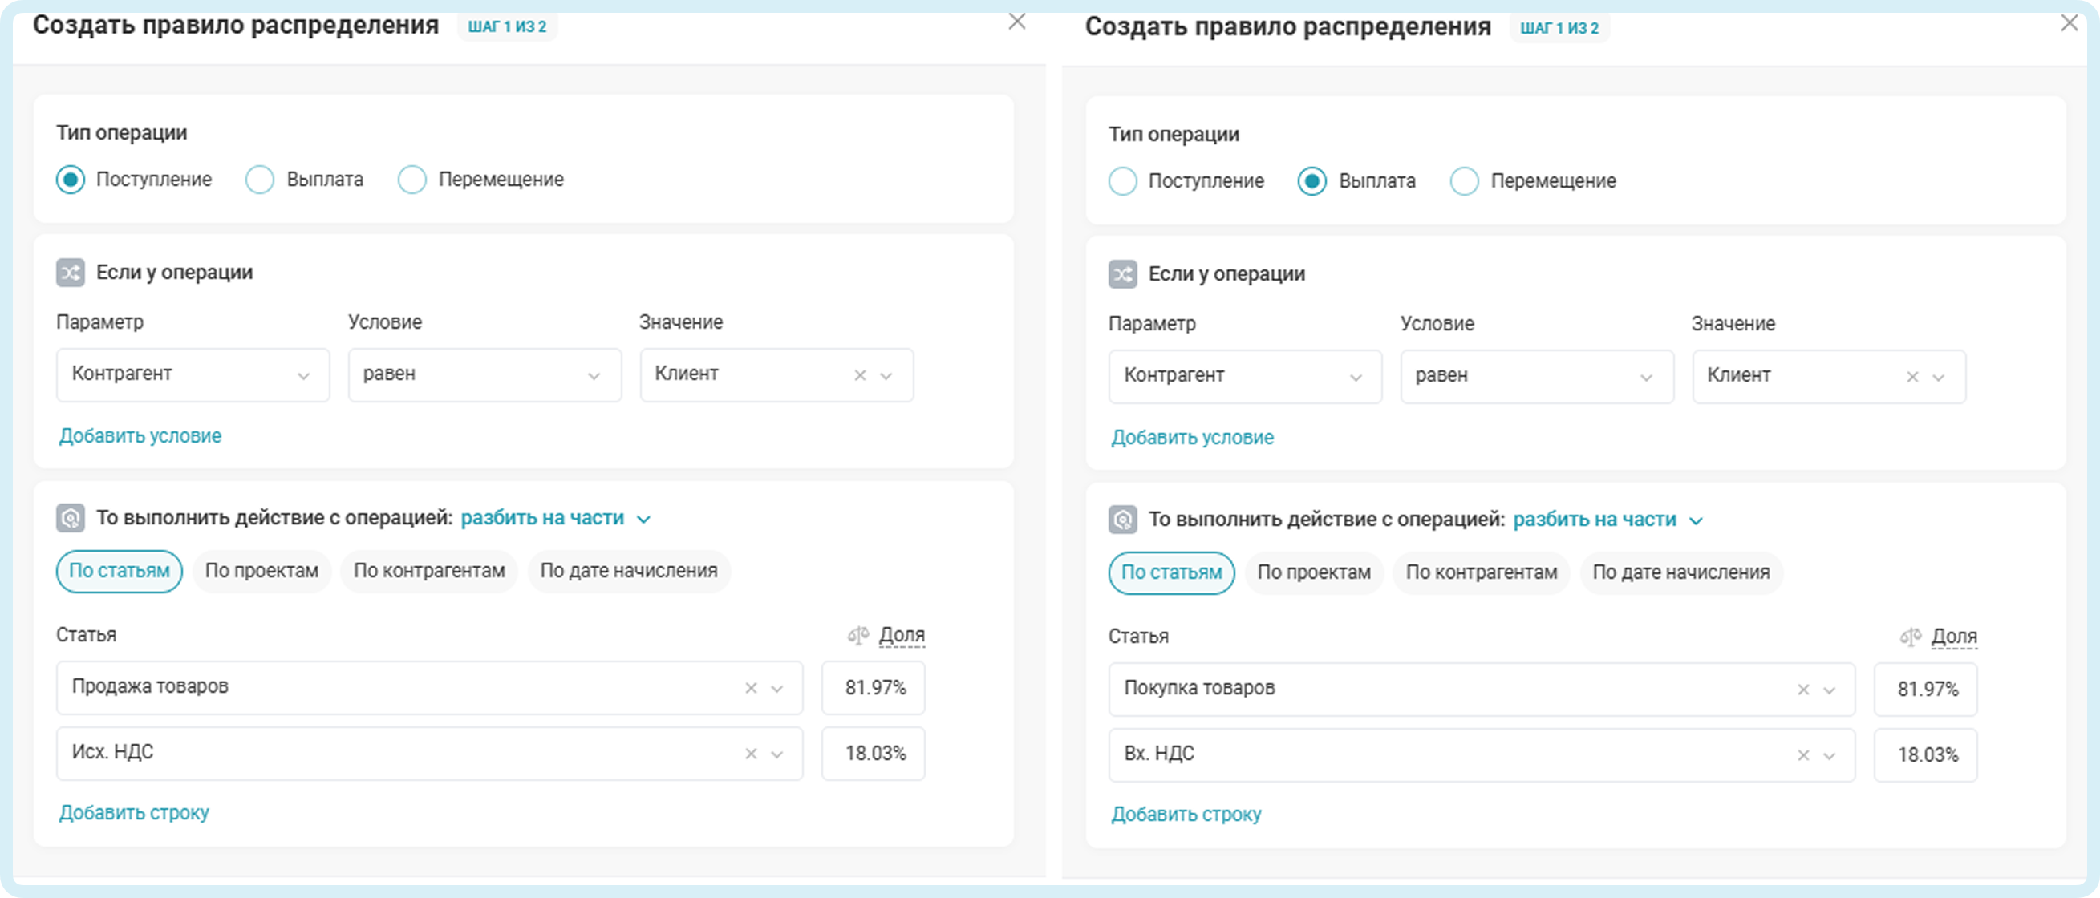
Task: Switch to 'По проектам' tab in left form
Action: coord(261,571)
